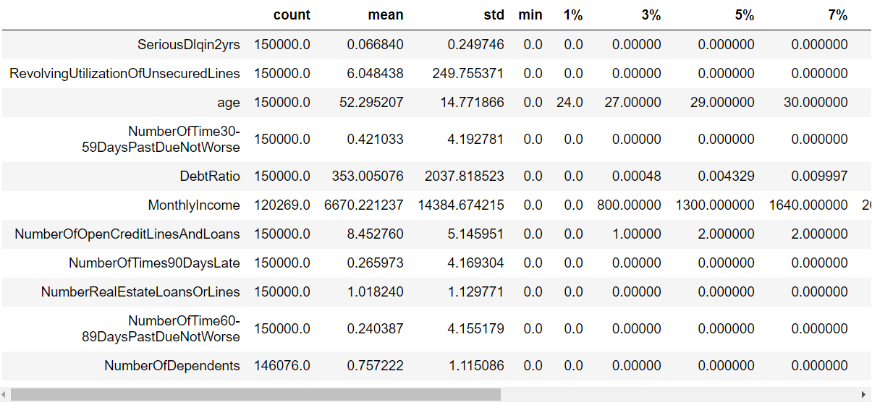This screenshot has width=872, height=405.
Task: Click the NumberOfDependents row label
Action: [172, 365]
